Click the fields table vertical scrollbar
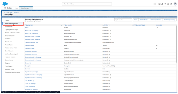 176,44
